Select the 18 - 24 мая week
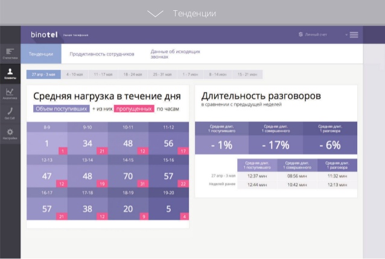385x259 pixels. (133, 74)
